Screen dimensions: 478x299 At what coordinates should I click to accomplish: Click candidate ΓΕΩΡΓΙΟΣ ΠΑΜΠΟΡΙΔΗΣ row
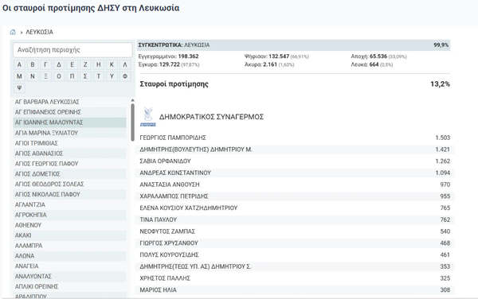tap(295, 138)
